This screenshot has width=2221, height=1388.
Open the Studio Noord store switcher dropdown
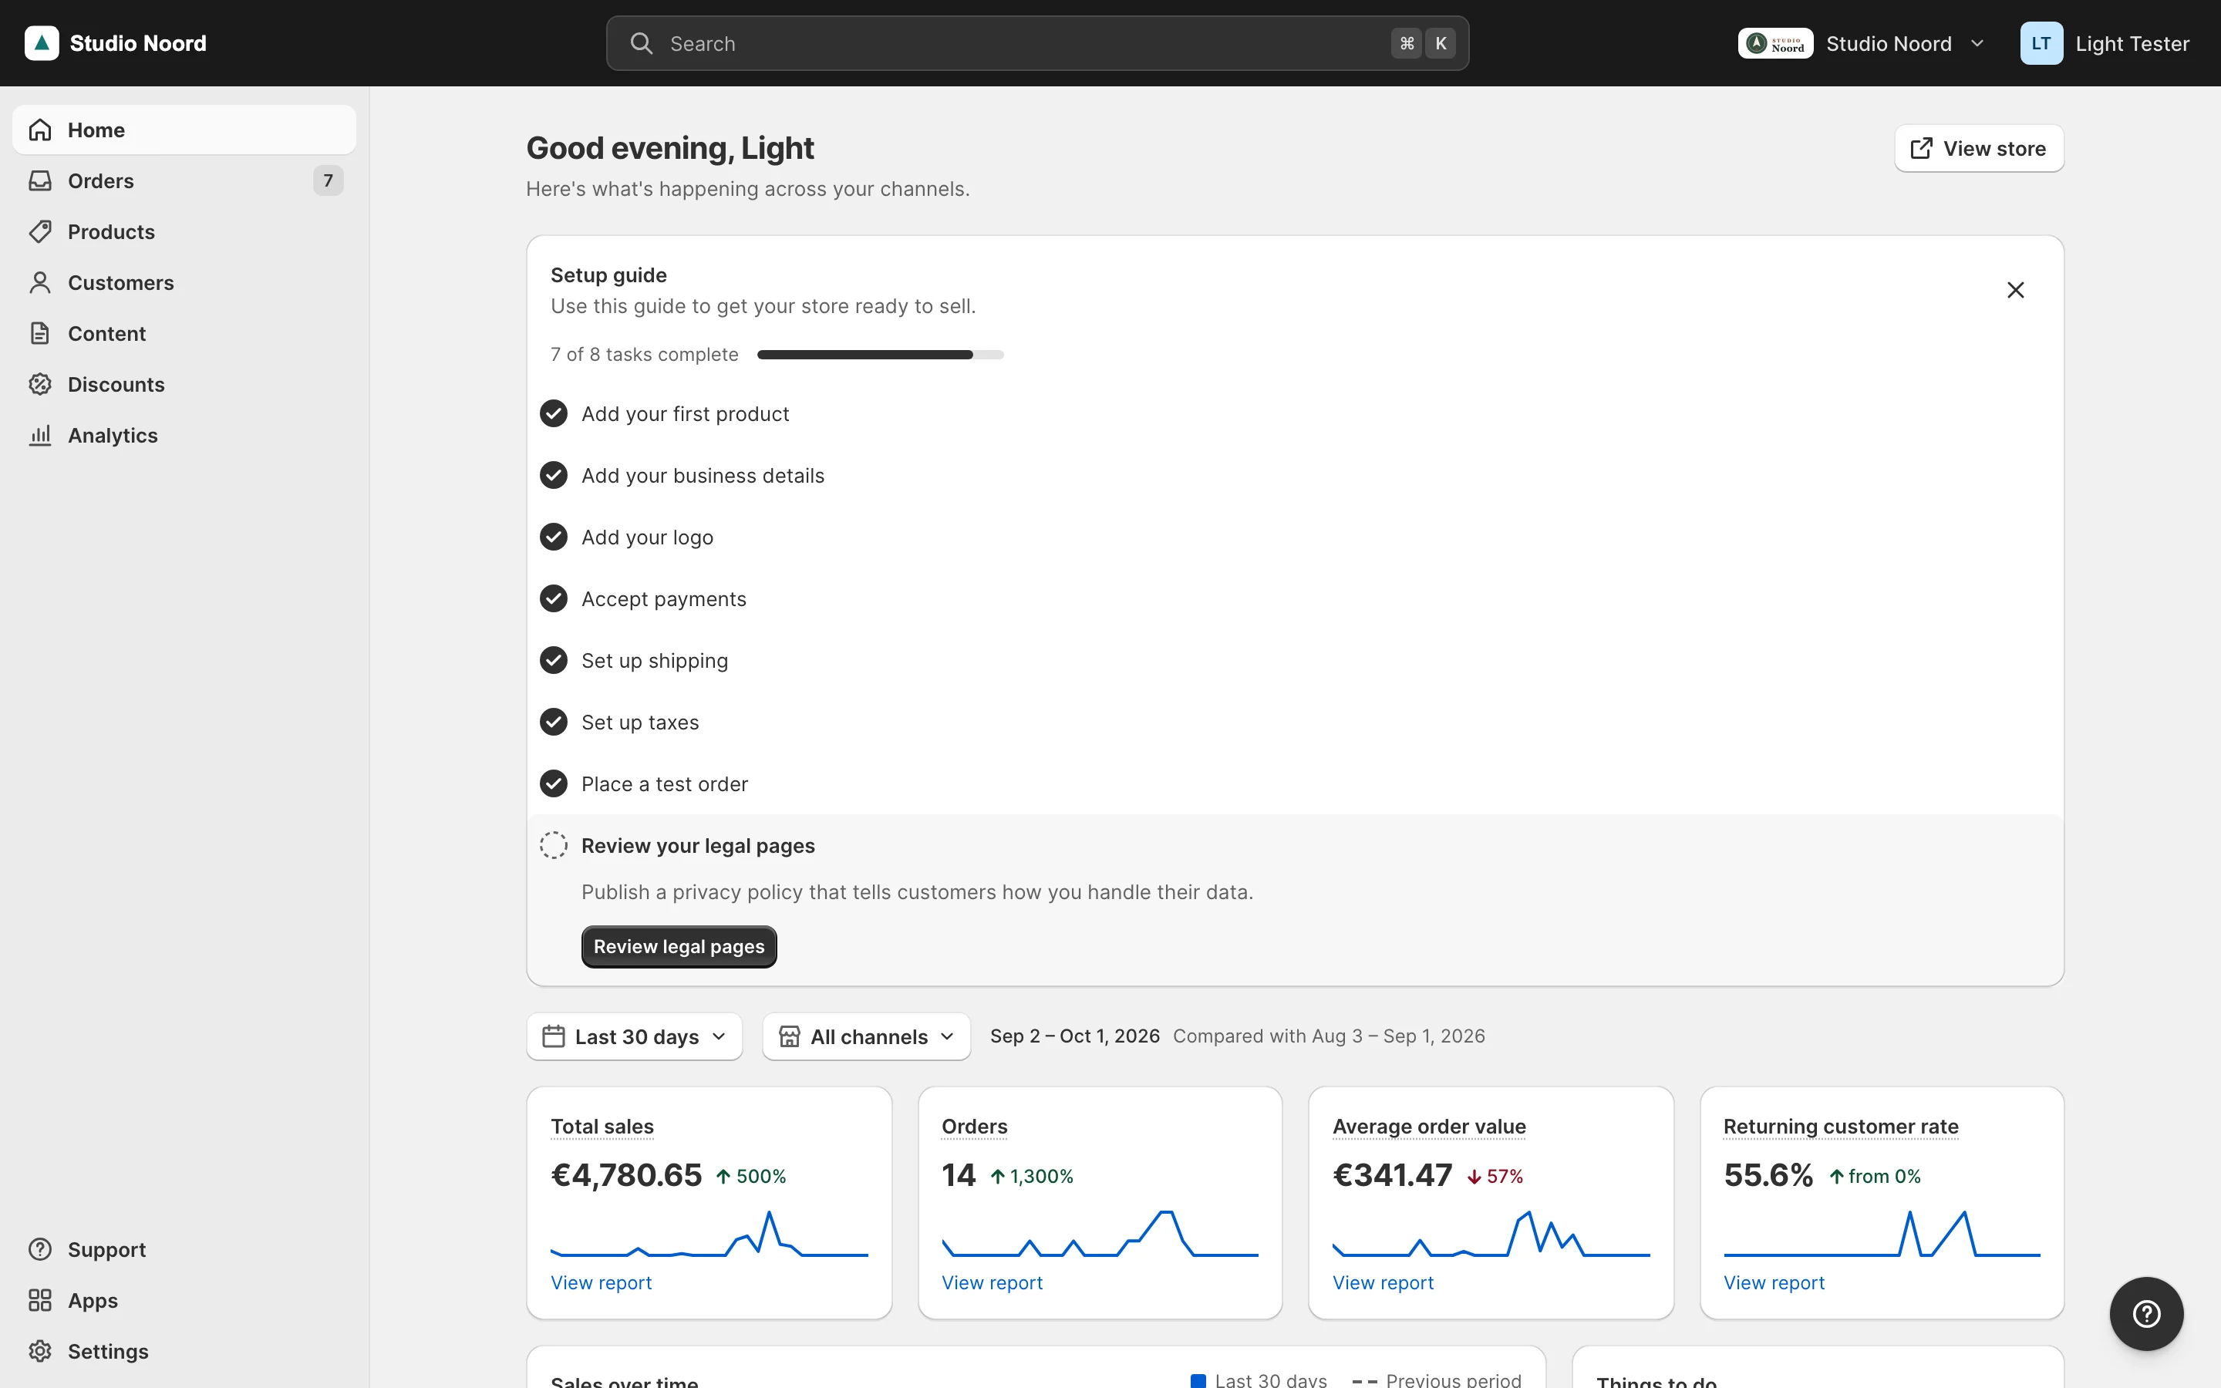point(1861,43)
